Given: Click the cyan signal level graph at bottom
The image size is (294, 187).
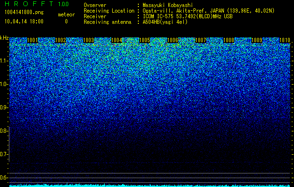Looking at the screenshot, I should tap(150, 185).
